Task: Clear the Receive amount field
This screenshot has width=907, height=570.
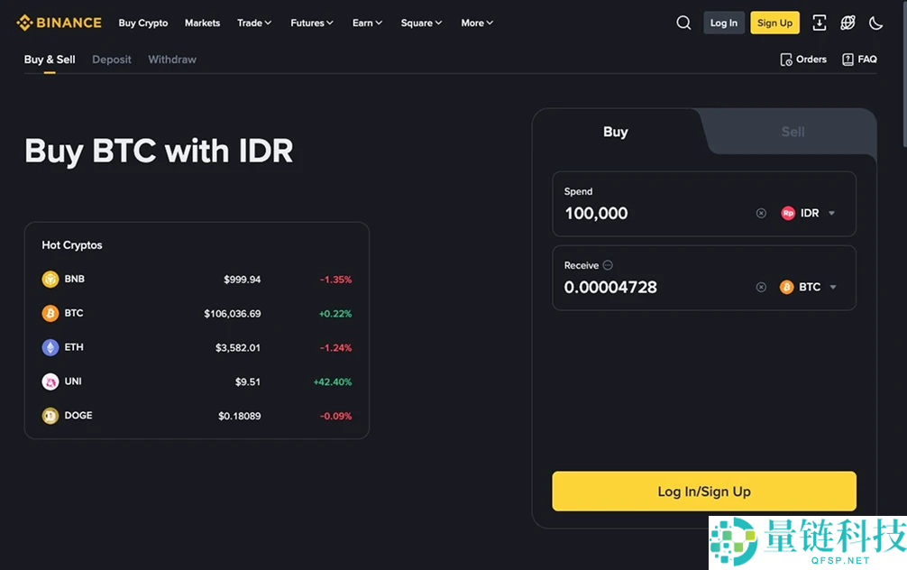Action: (761, 288)
